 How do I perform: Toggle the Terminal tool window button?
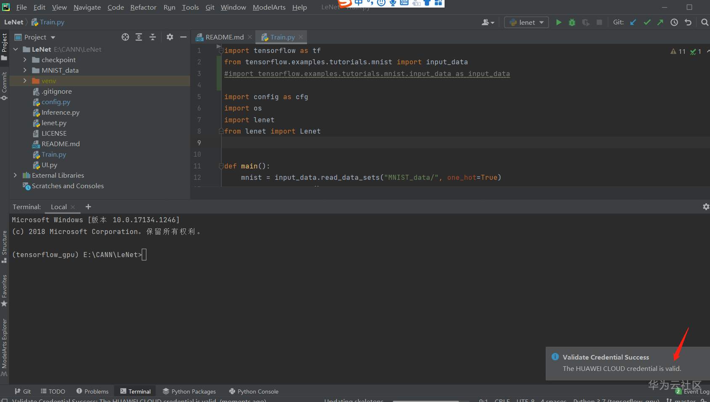(135, 391)
